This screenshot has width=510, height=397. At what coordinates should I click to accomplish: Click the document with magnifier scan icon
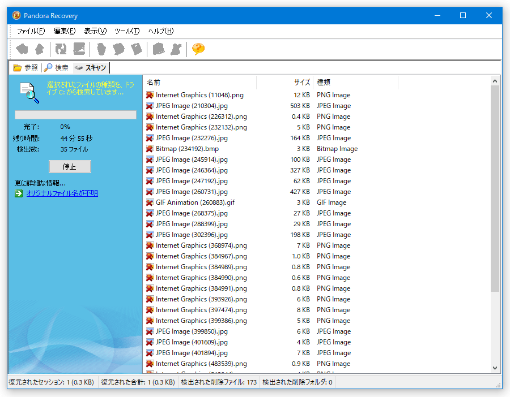(29, 93)
